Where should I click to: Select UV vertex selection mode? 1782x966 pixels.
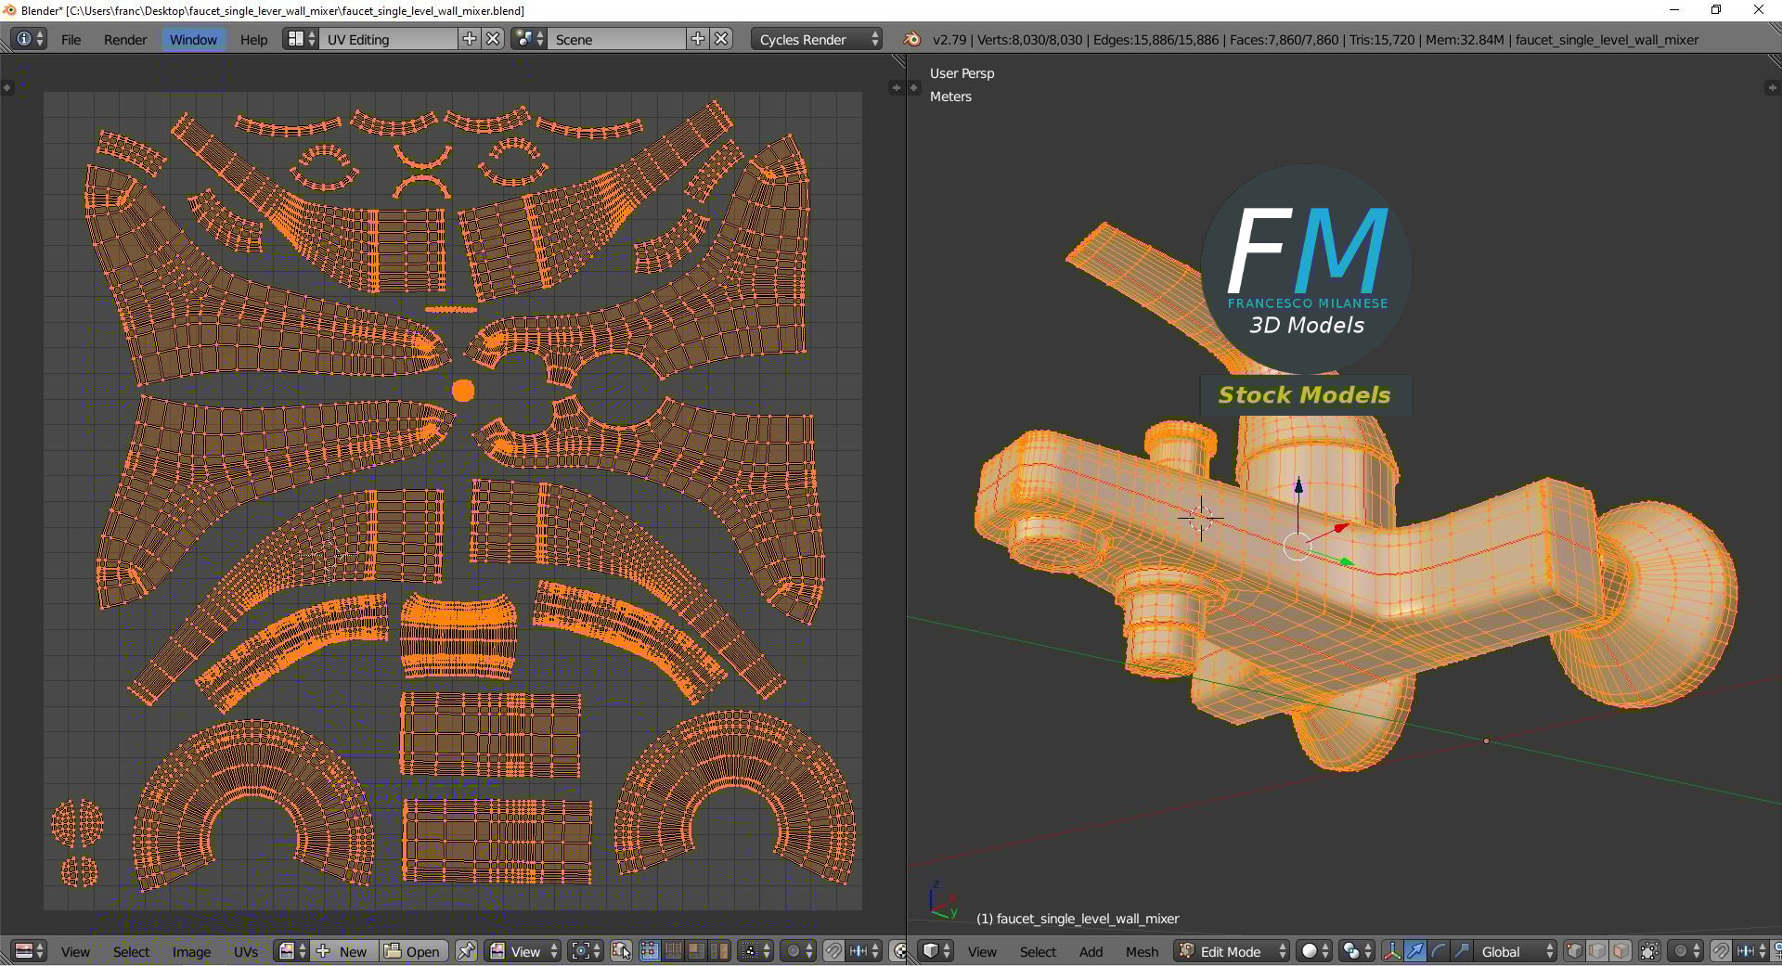click(650, 951)
